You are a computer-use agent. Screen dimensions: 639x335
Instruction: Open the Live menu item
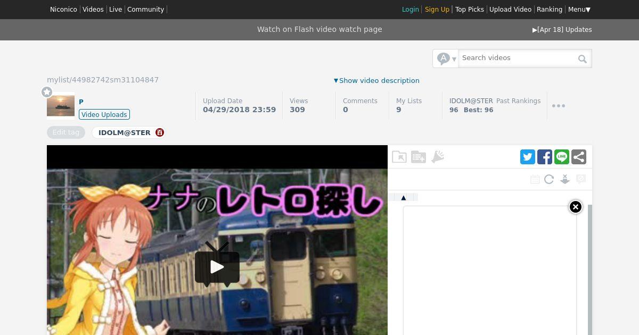point(116,10)
